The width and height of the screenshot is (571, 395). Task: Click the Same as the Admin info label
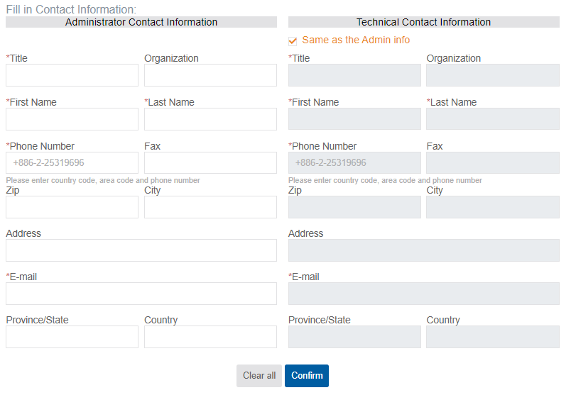[356, 40]
